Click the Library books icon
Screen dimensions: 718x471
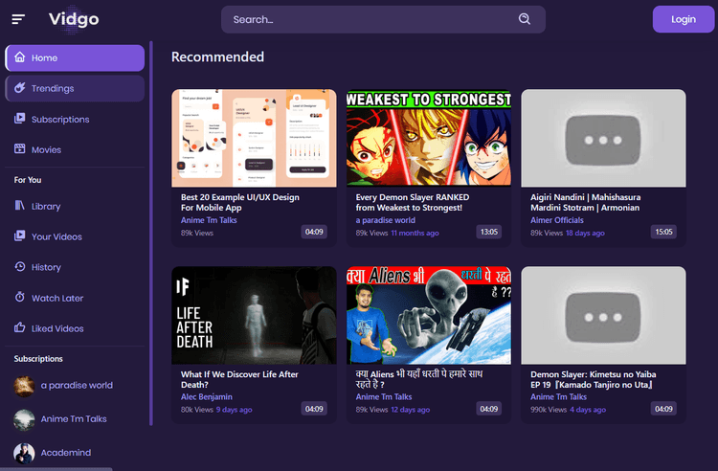click(x=20, y=205)
